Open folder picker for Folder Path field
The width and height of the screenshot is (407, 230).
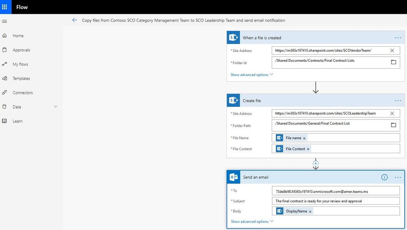(394, 125)
